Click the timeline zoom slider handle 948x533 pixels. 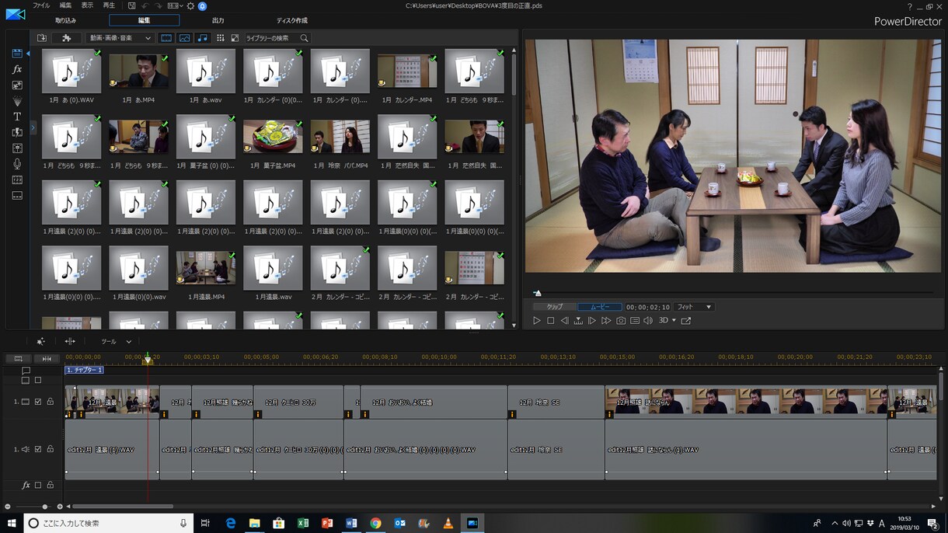pos(45,507)
